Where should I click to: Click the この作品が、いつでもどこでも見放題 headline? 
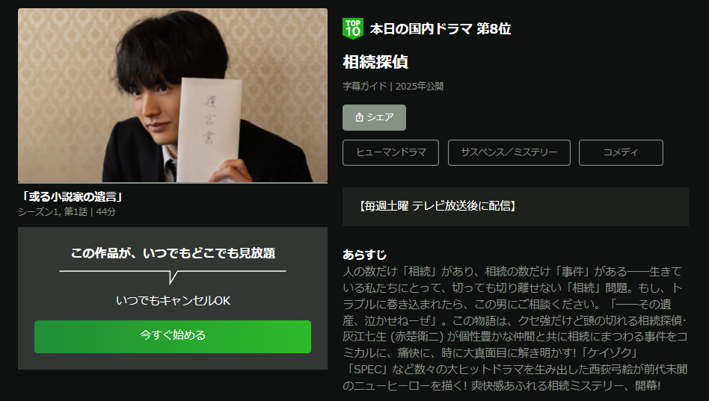173,253
